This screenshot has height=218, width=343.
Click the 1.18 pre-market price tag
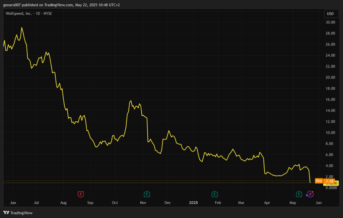pyautogui.click(x=330, y=181)
